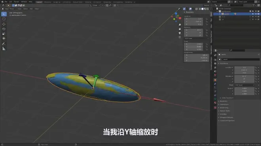Screen dimensions: 261x146
Task: Click the zoom view magnifier icon
Action: (x=180, y=25)
